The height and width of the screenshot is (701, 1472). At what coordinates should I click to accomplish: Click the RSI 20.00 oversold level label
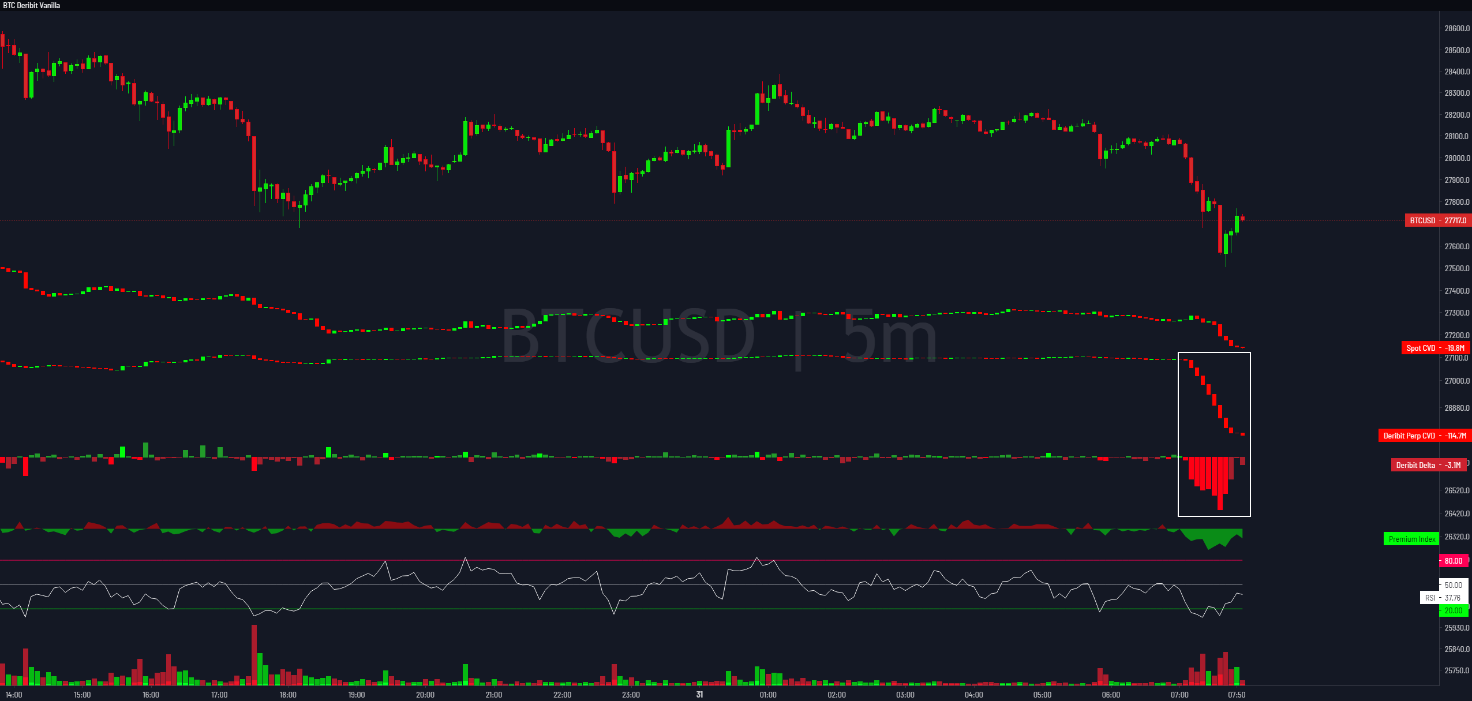(x=1454, y=610)
